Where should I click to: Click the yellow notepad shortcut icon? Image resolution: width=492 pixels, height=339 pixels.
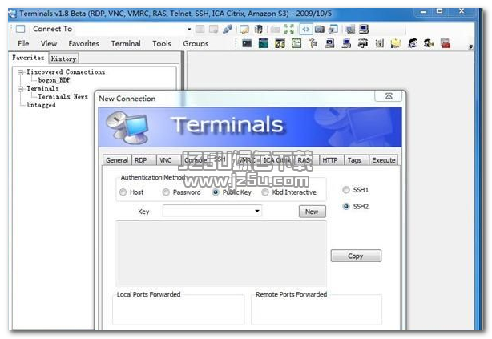[396, 43]
